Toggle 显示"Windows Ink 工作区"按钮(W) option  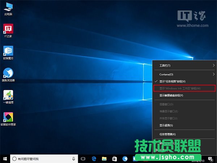click(x=184, y=88)
